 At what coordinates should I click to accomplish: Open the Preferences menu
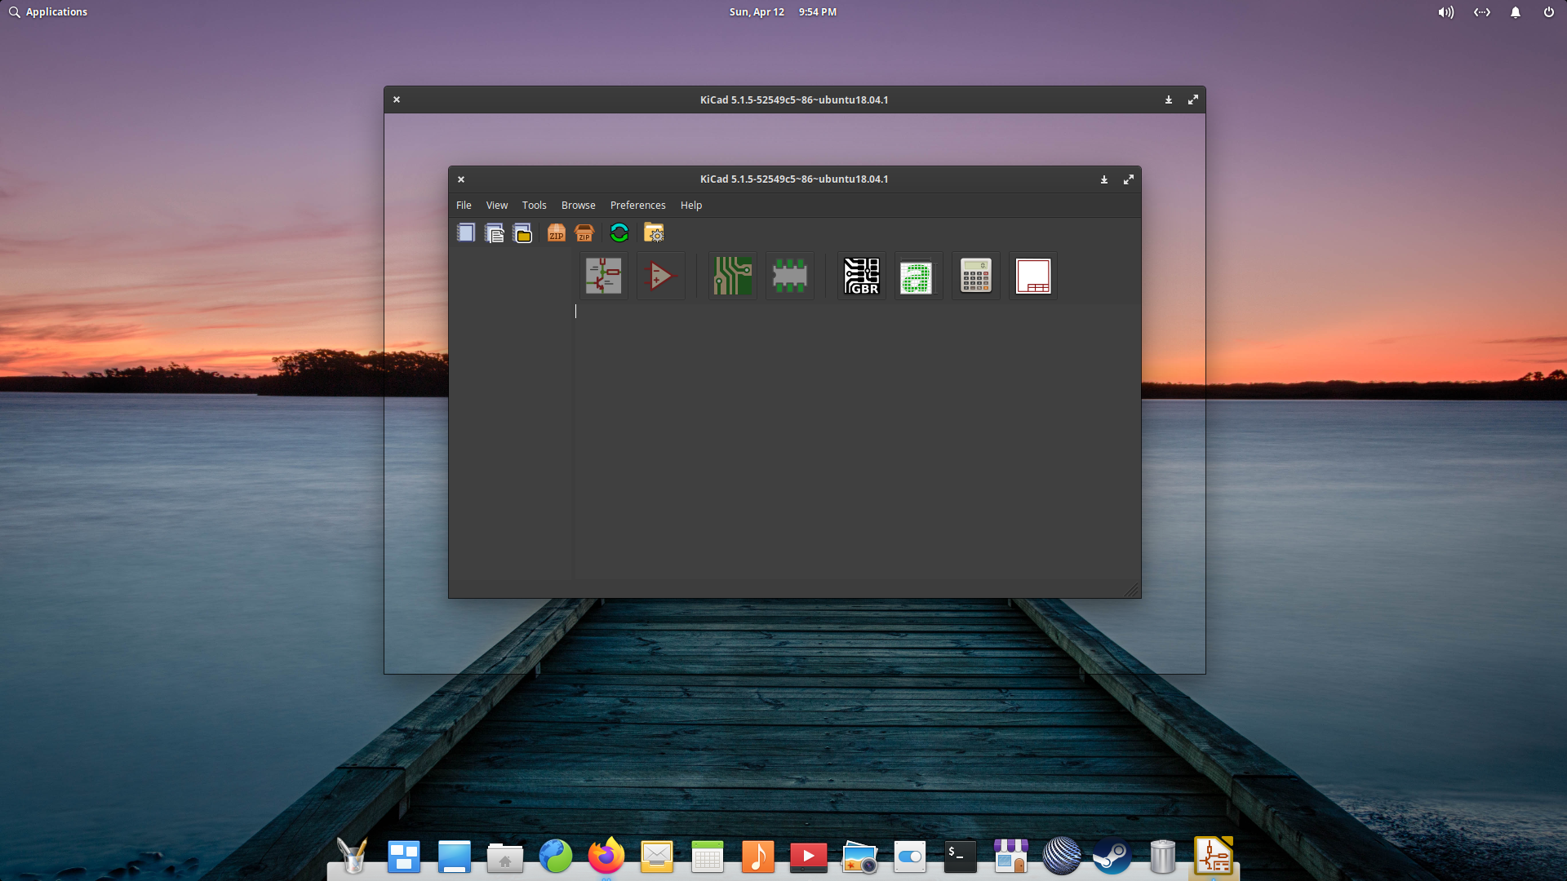(x=637, y=205)
